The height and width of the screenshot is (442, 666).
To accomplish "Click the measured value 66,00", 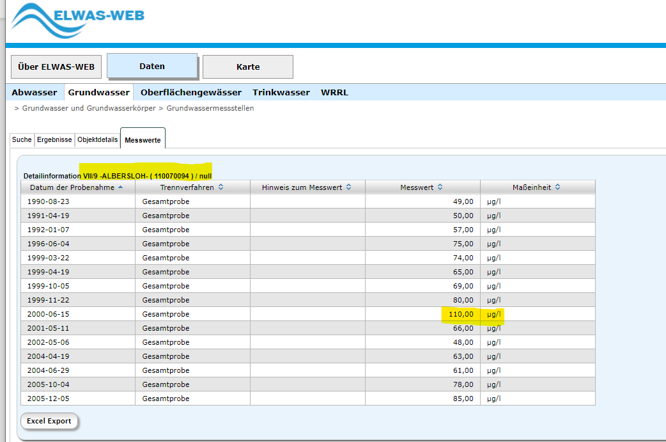I will [x=463, y=328].
